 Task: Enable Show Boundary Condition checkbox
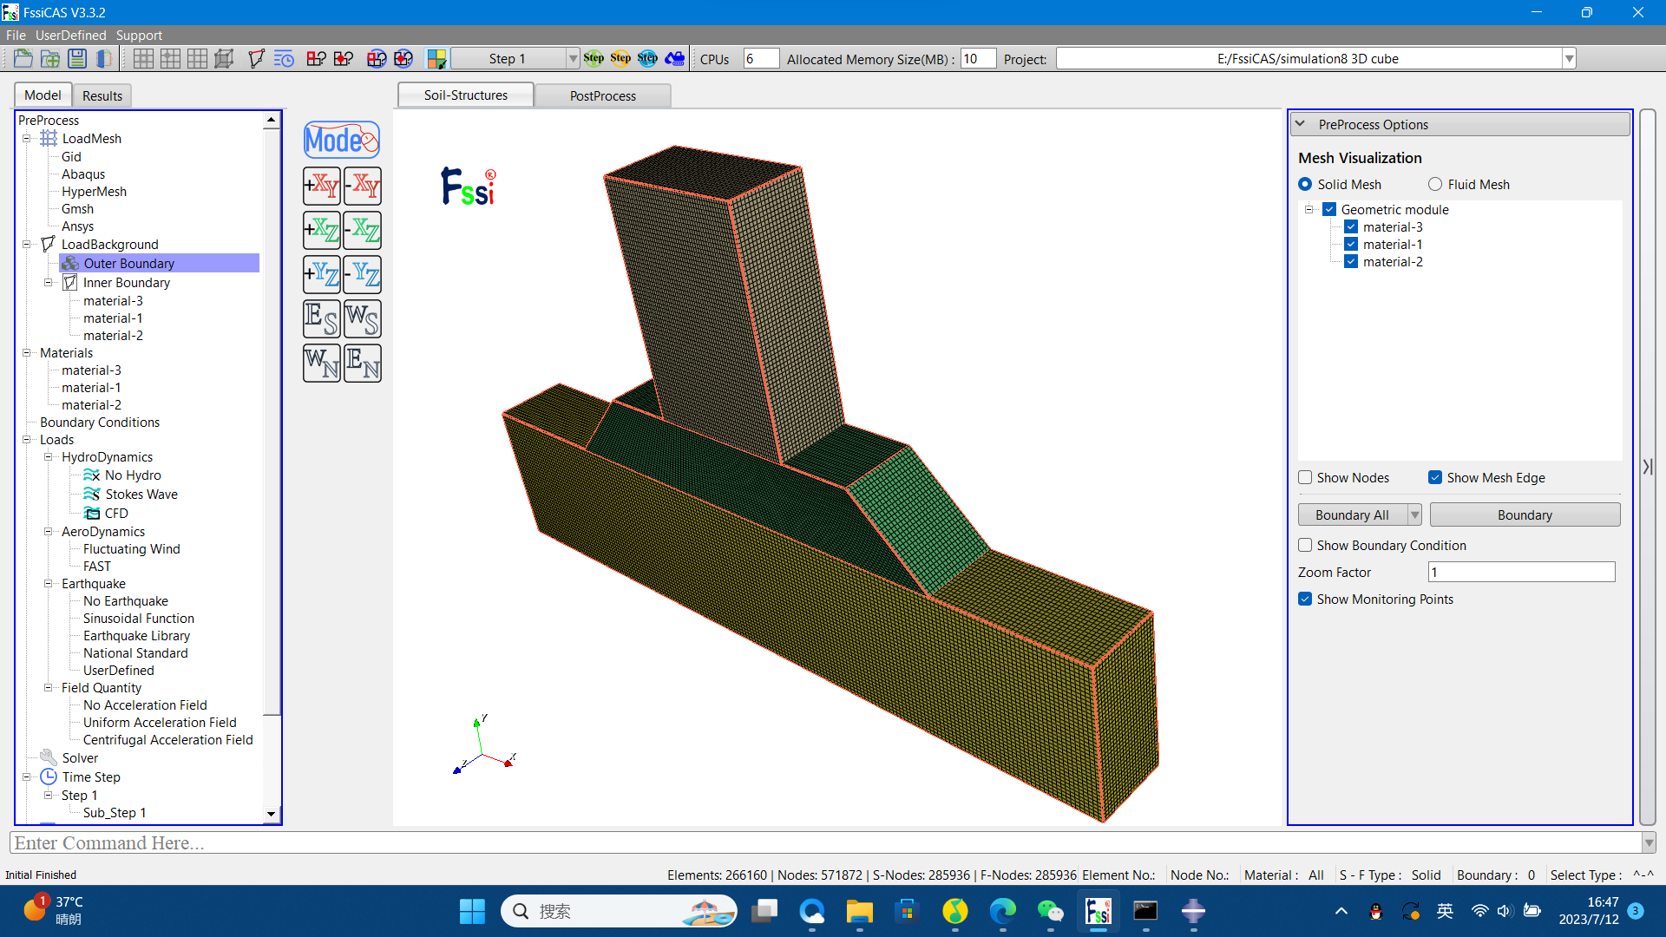[1305, 545]
